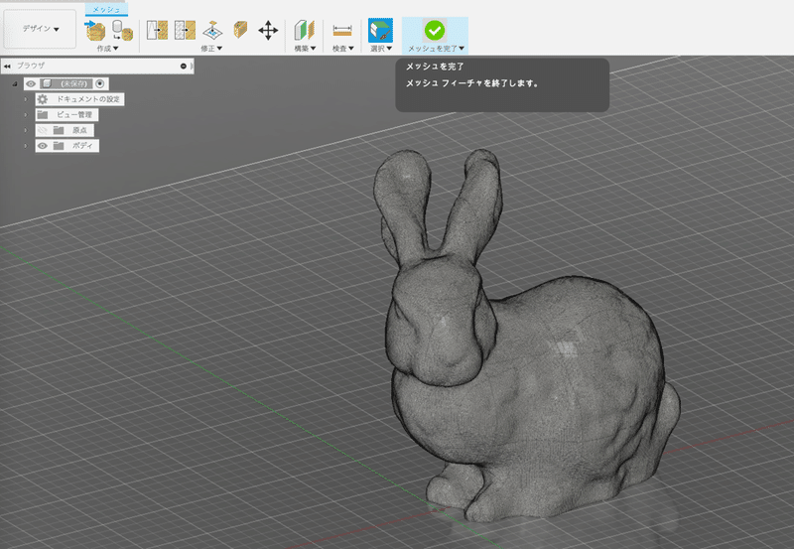Viewport: 794px width, 549px height.
Task: Open the 選択 dropdown menu
Action: pyautogui.click(x=381, y=48)
